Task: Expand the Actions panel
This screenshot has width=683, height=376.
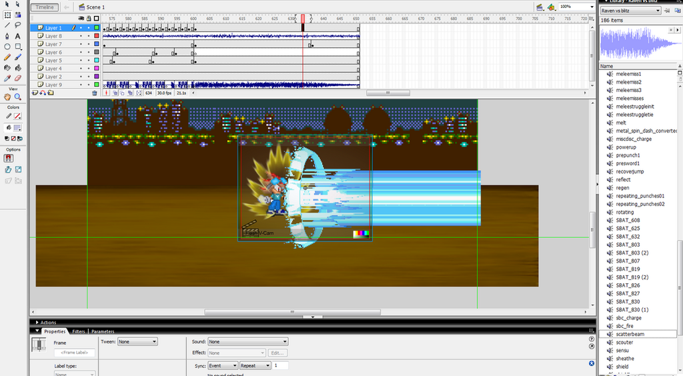Action: tap(37, 323)
